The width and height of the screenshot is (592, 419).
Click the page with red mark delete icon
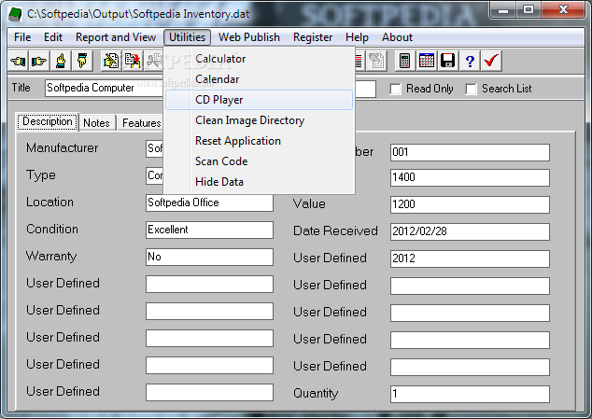click(x=133, y=61)
